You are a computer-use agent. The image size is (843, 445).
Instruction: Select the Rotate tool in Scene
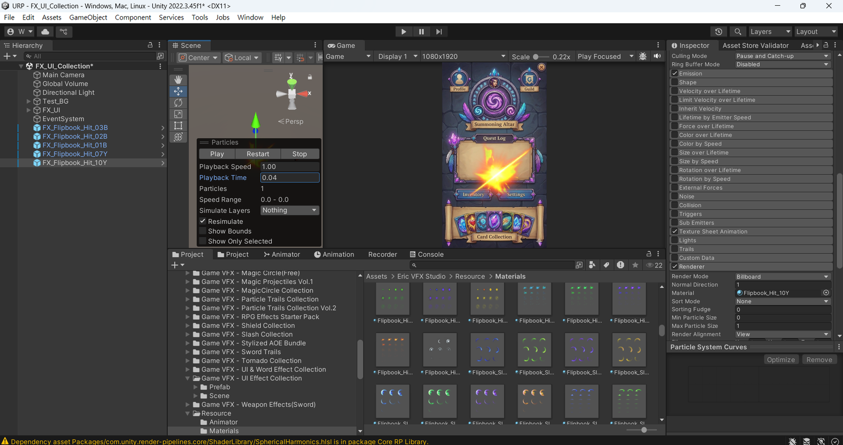pos(179,103)
